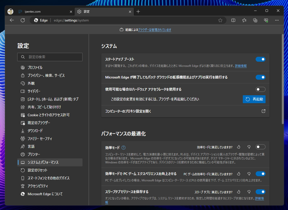288x210 pixels.
Task: Toggle PC ゲーム エクスペリエンス efficiency switch
Action: [x=260, y=174]
